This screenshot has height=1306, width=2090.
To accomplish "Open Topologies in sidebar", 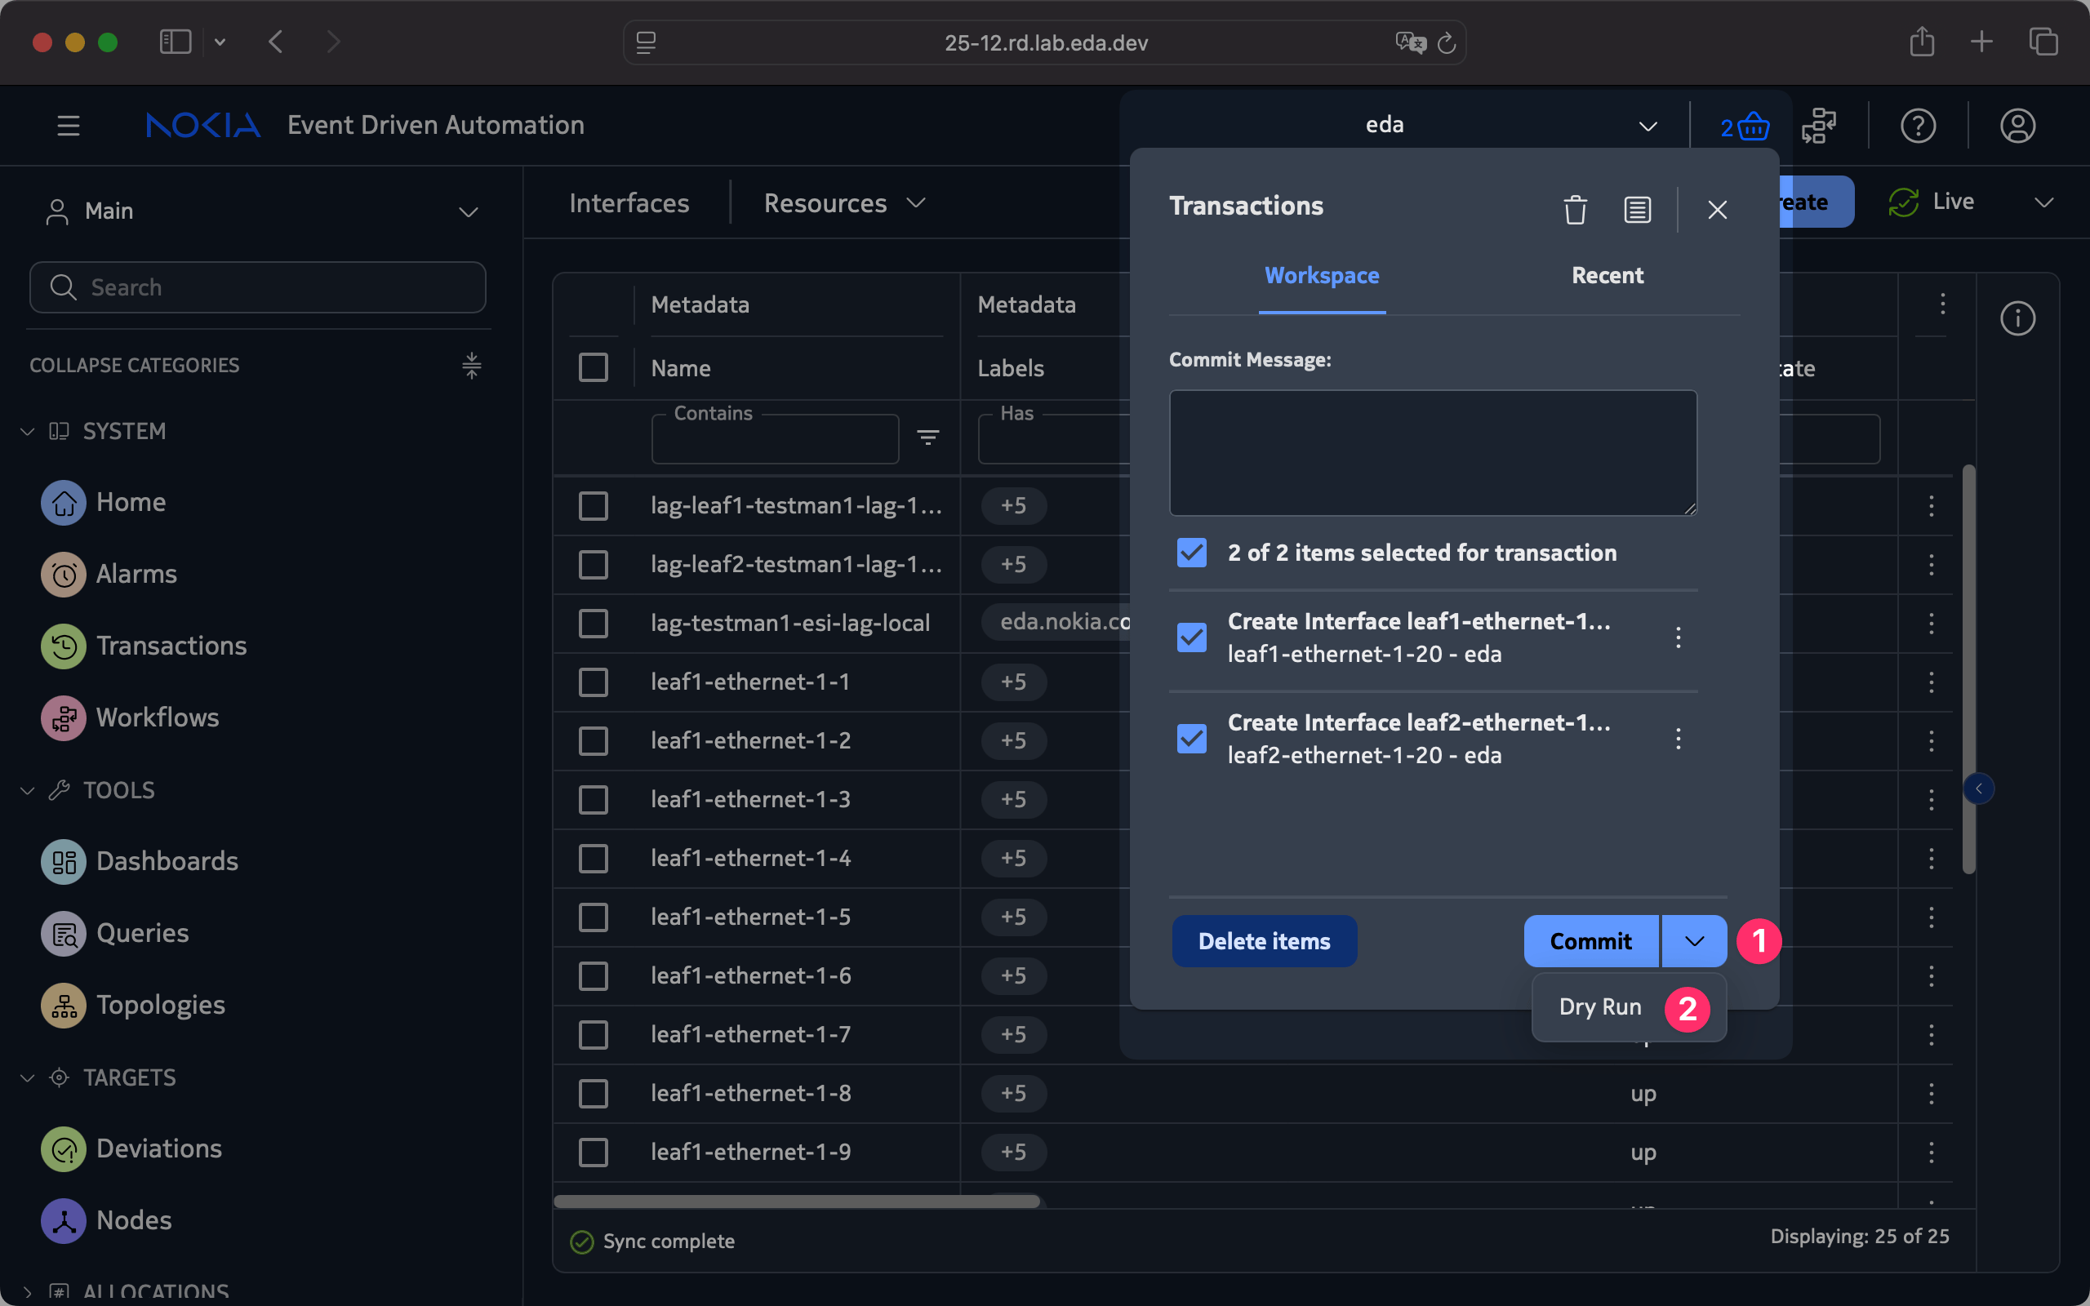I will [161, 1005].
